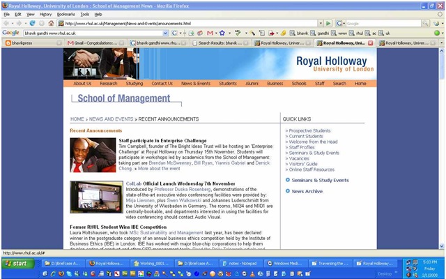Image resolution: width=446 pixels, height=279 pixels.
Task: Go to the Firefox Home page icon
Action: [x=51, y=23]
